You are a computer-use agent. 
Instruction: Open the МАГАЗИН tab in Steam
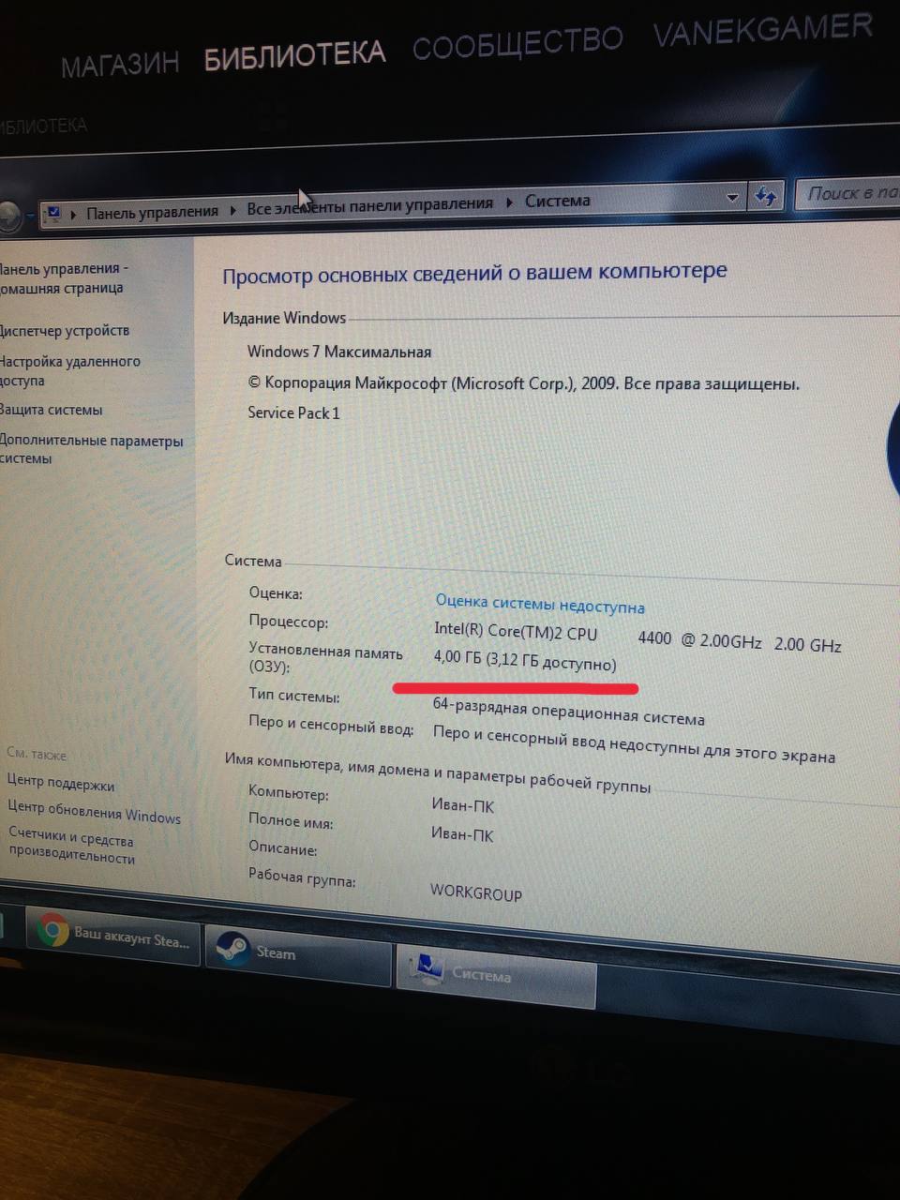(x=119, y=66)
